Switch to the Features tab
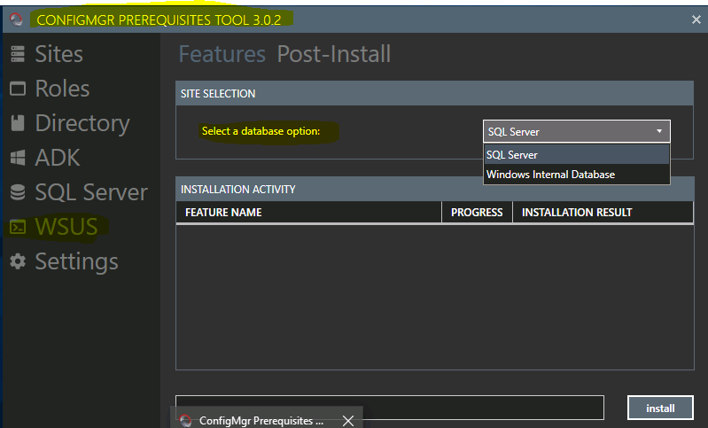 coord(222,54)
